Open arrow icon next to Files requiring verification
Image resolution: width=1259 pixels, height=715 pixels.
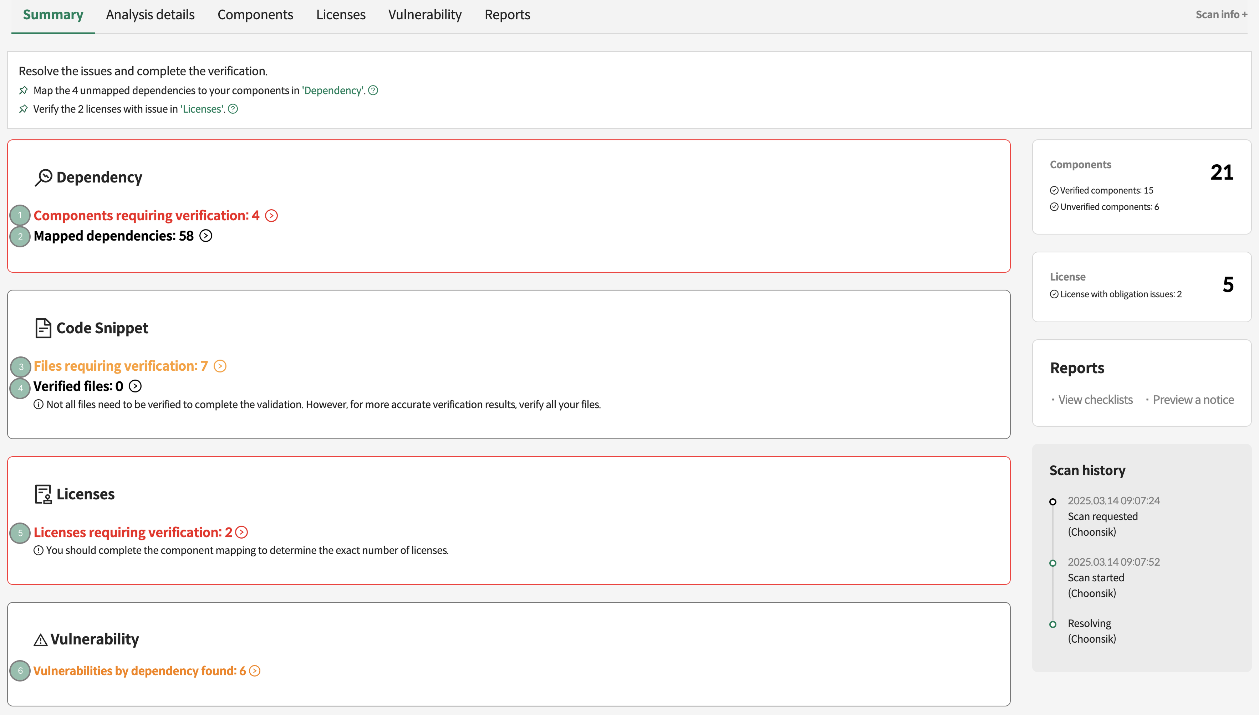(x=220, y=366)
